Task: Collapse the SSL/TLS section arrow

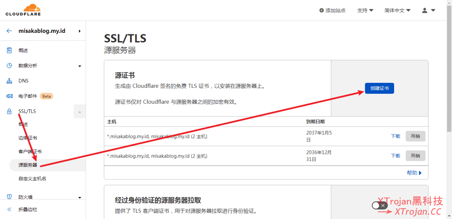Action: 79,112
